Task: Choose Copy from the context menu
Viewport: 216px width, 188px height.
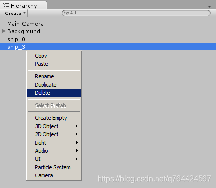Action: point(54,56)
